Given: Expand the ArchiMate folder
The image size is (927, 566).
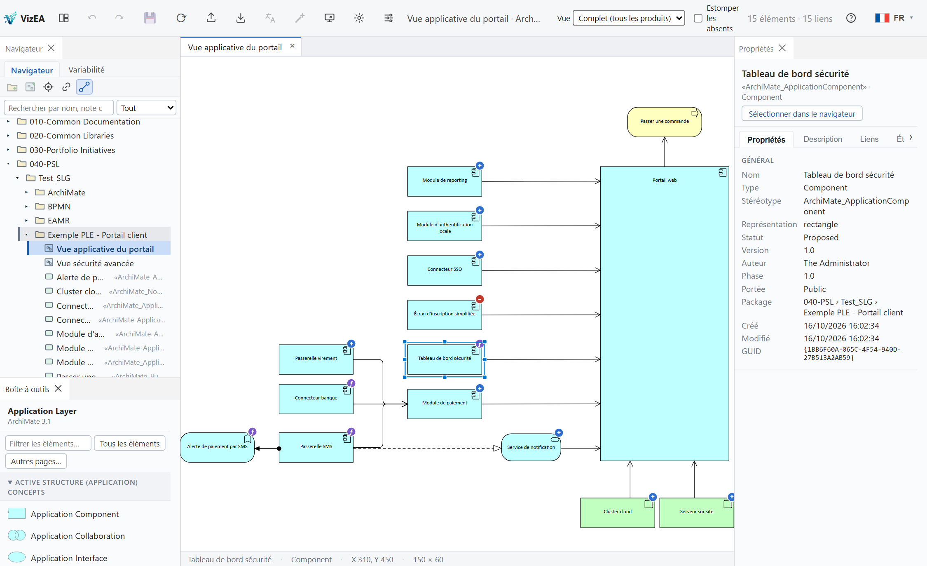Looking at the screenshot, I should [x=26, y=193].
